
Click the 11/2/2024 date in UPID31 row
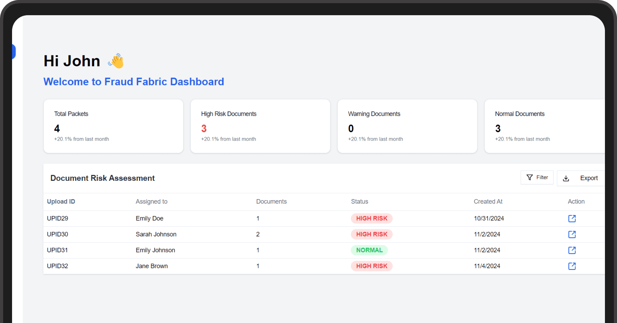(487, 250)
